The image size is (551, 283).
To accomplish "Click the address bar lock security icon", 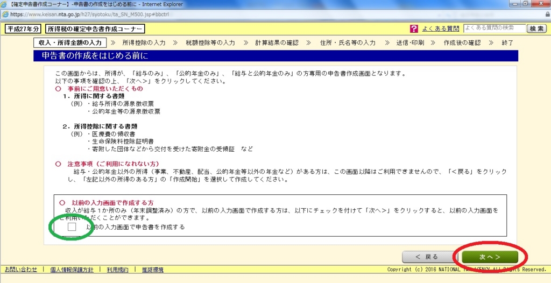I will (547, 15).
